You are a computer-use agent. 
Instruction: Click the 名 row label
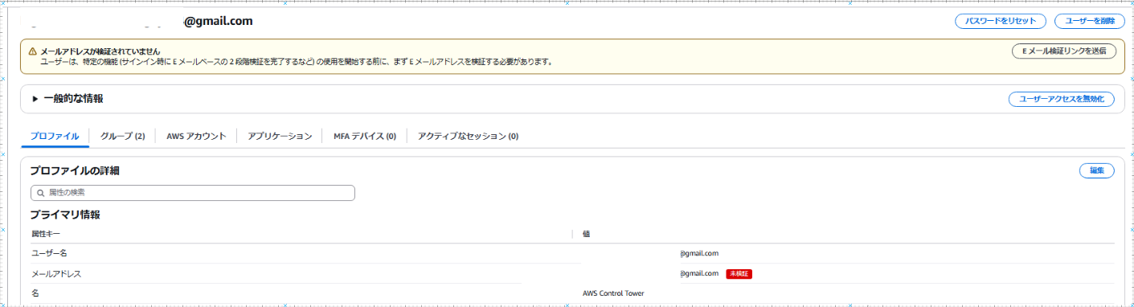35,293
